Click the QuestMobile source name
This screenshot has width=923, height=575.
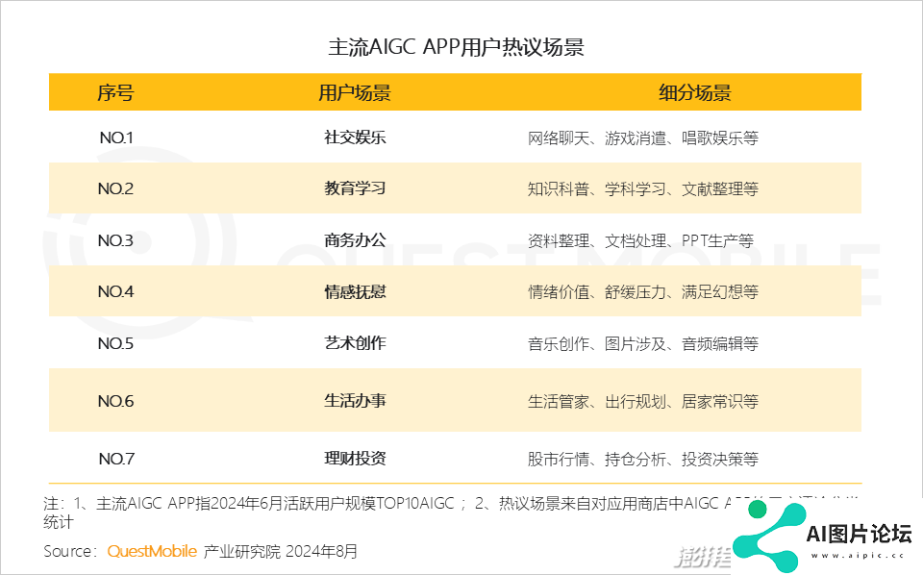click(152, 552)
